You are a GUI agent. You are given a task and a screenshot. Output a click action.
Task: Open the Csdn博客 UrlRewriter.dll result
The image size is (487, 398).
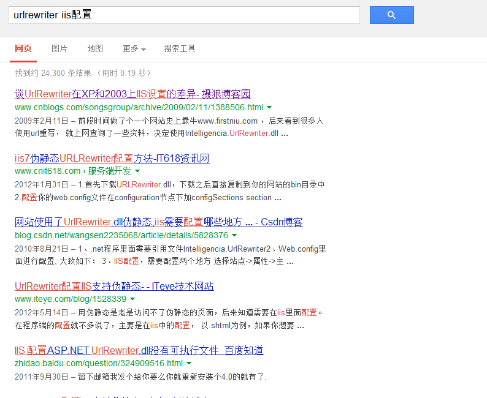(x=159, y=222)
